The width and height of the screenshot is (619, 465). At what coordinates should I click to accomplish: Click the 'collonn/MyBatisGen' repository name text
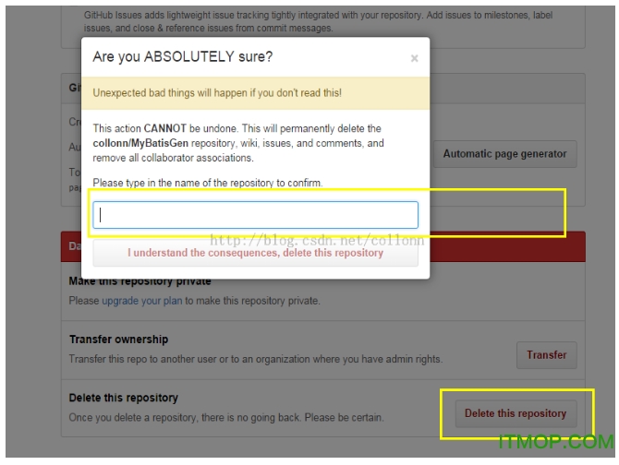(140, 143)
